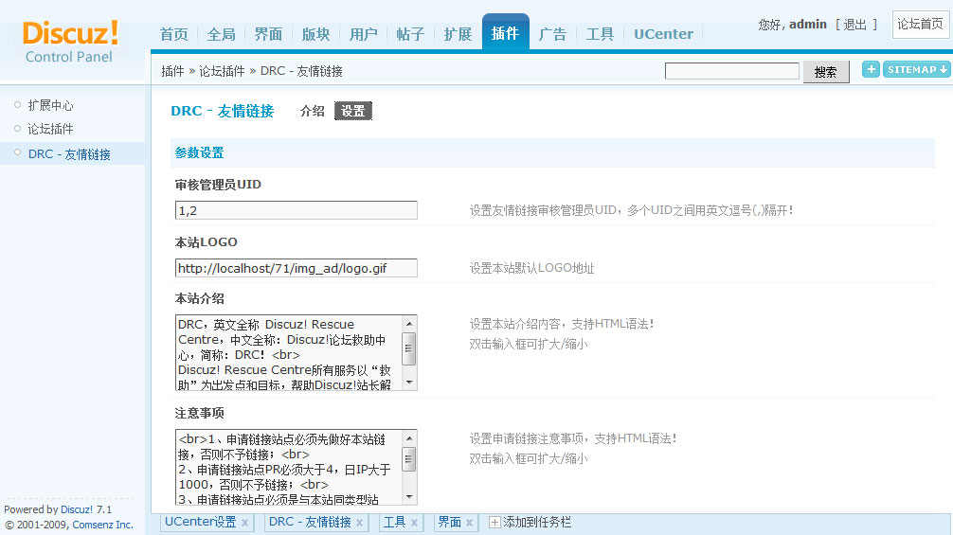Click inside the 注意事项 textarea
Viewport: 953px width, 535px height.
(289, 467)
